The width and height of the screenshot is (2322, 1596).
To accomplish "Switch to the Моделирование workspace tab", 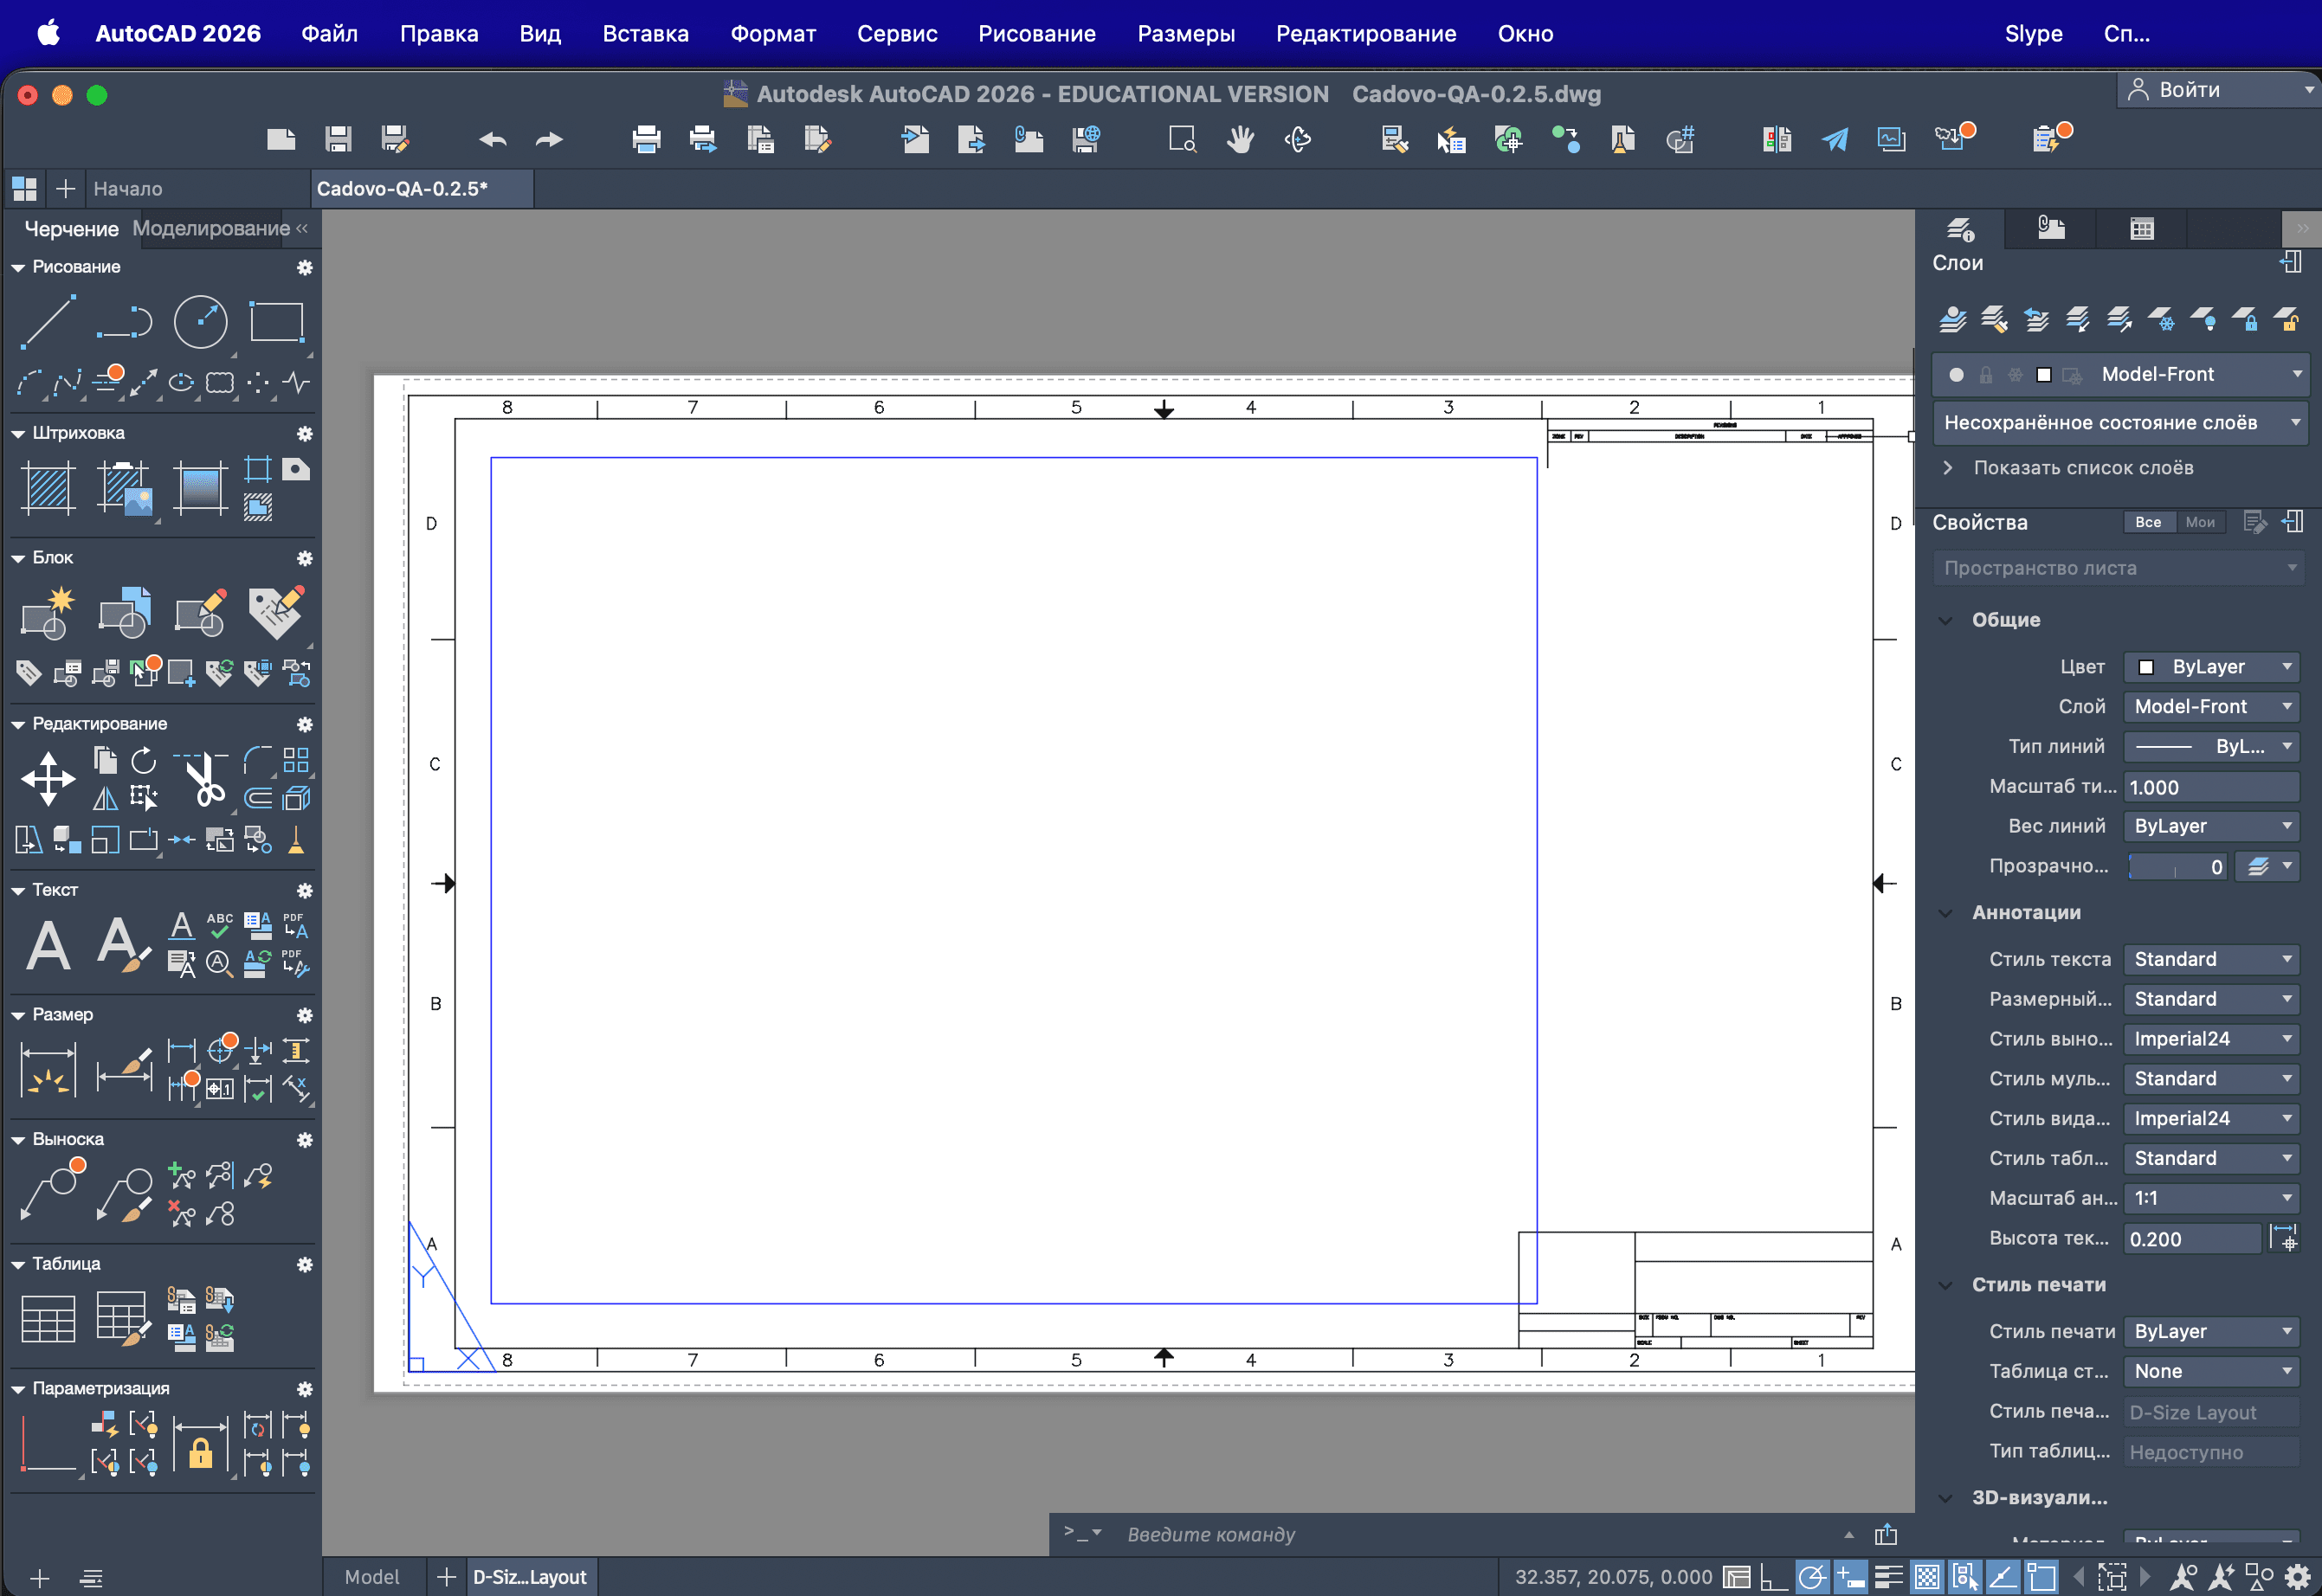I will click(211, 228).
